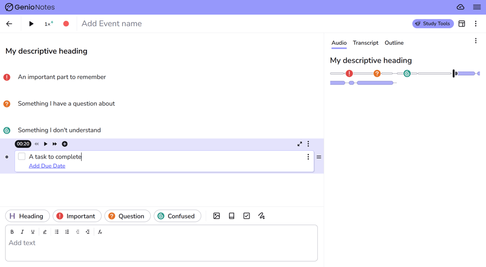Toggle the bulleted list

(x=57, y=232)
